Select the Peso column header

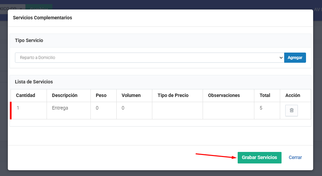101,95
